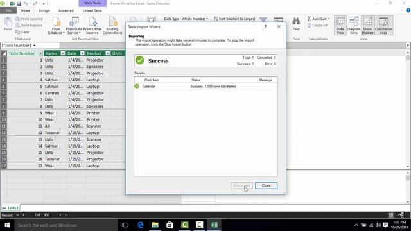The image size is (411, 231).
Task: Open the AutoSum dropdown
Action: click(x=319, y=19)
